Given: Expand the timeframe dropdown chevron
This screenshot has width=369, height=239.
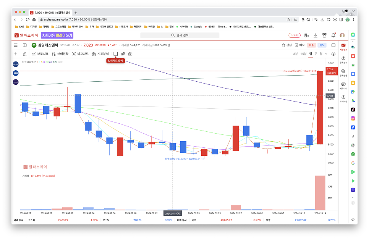Looking at the screenshot, I should pyautogui.click(x=326, y=54).
